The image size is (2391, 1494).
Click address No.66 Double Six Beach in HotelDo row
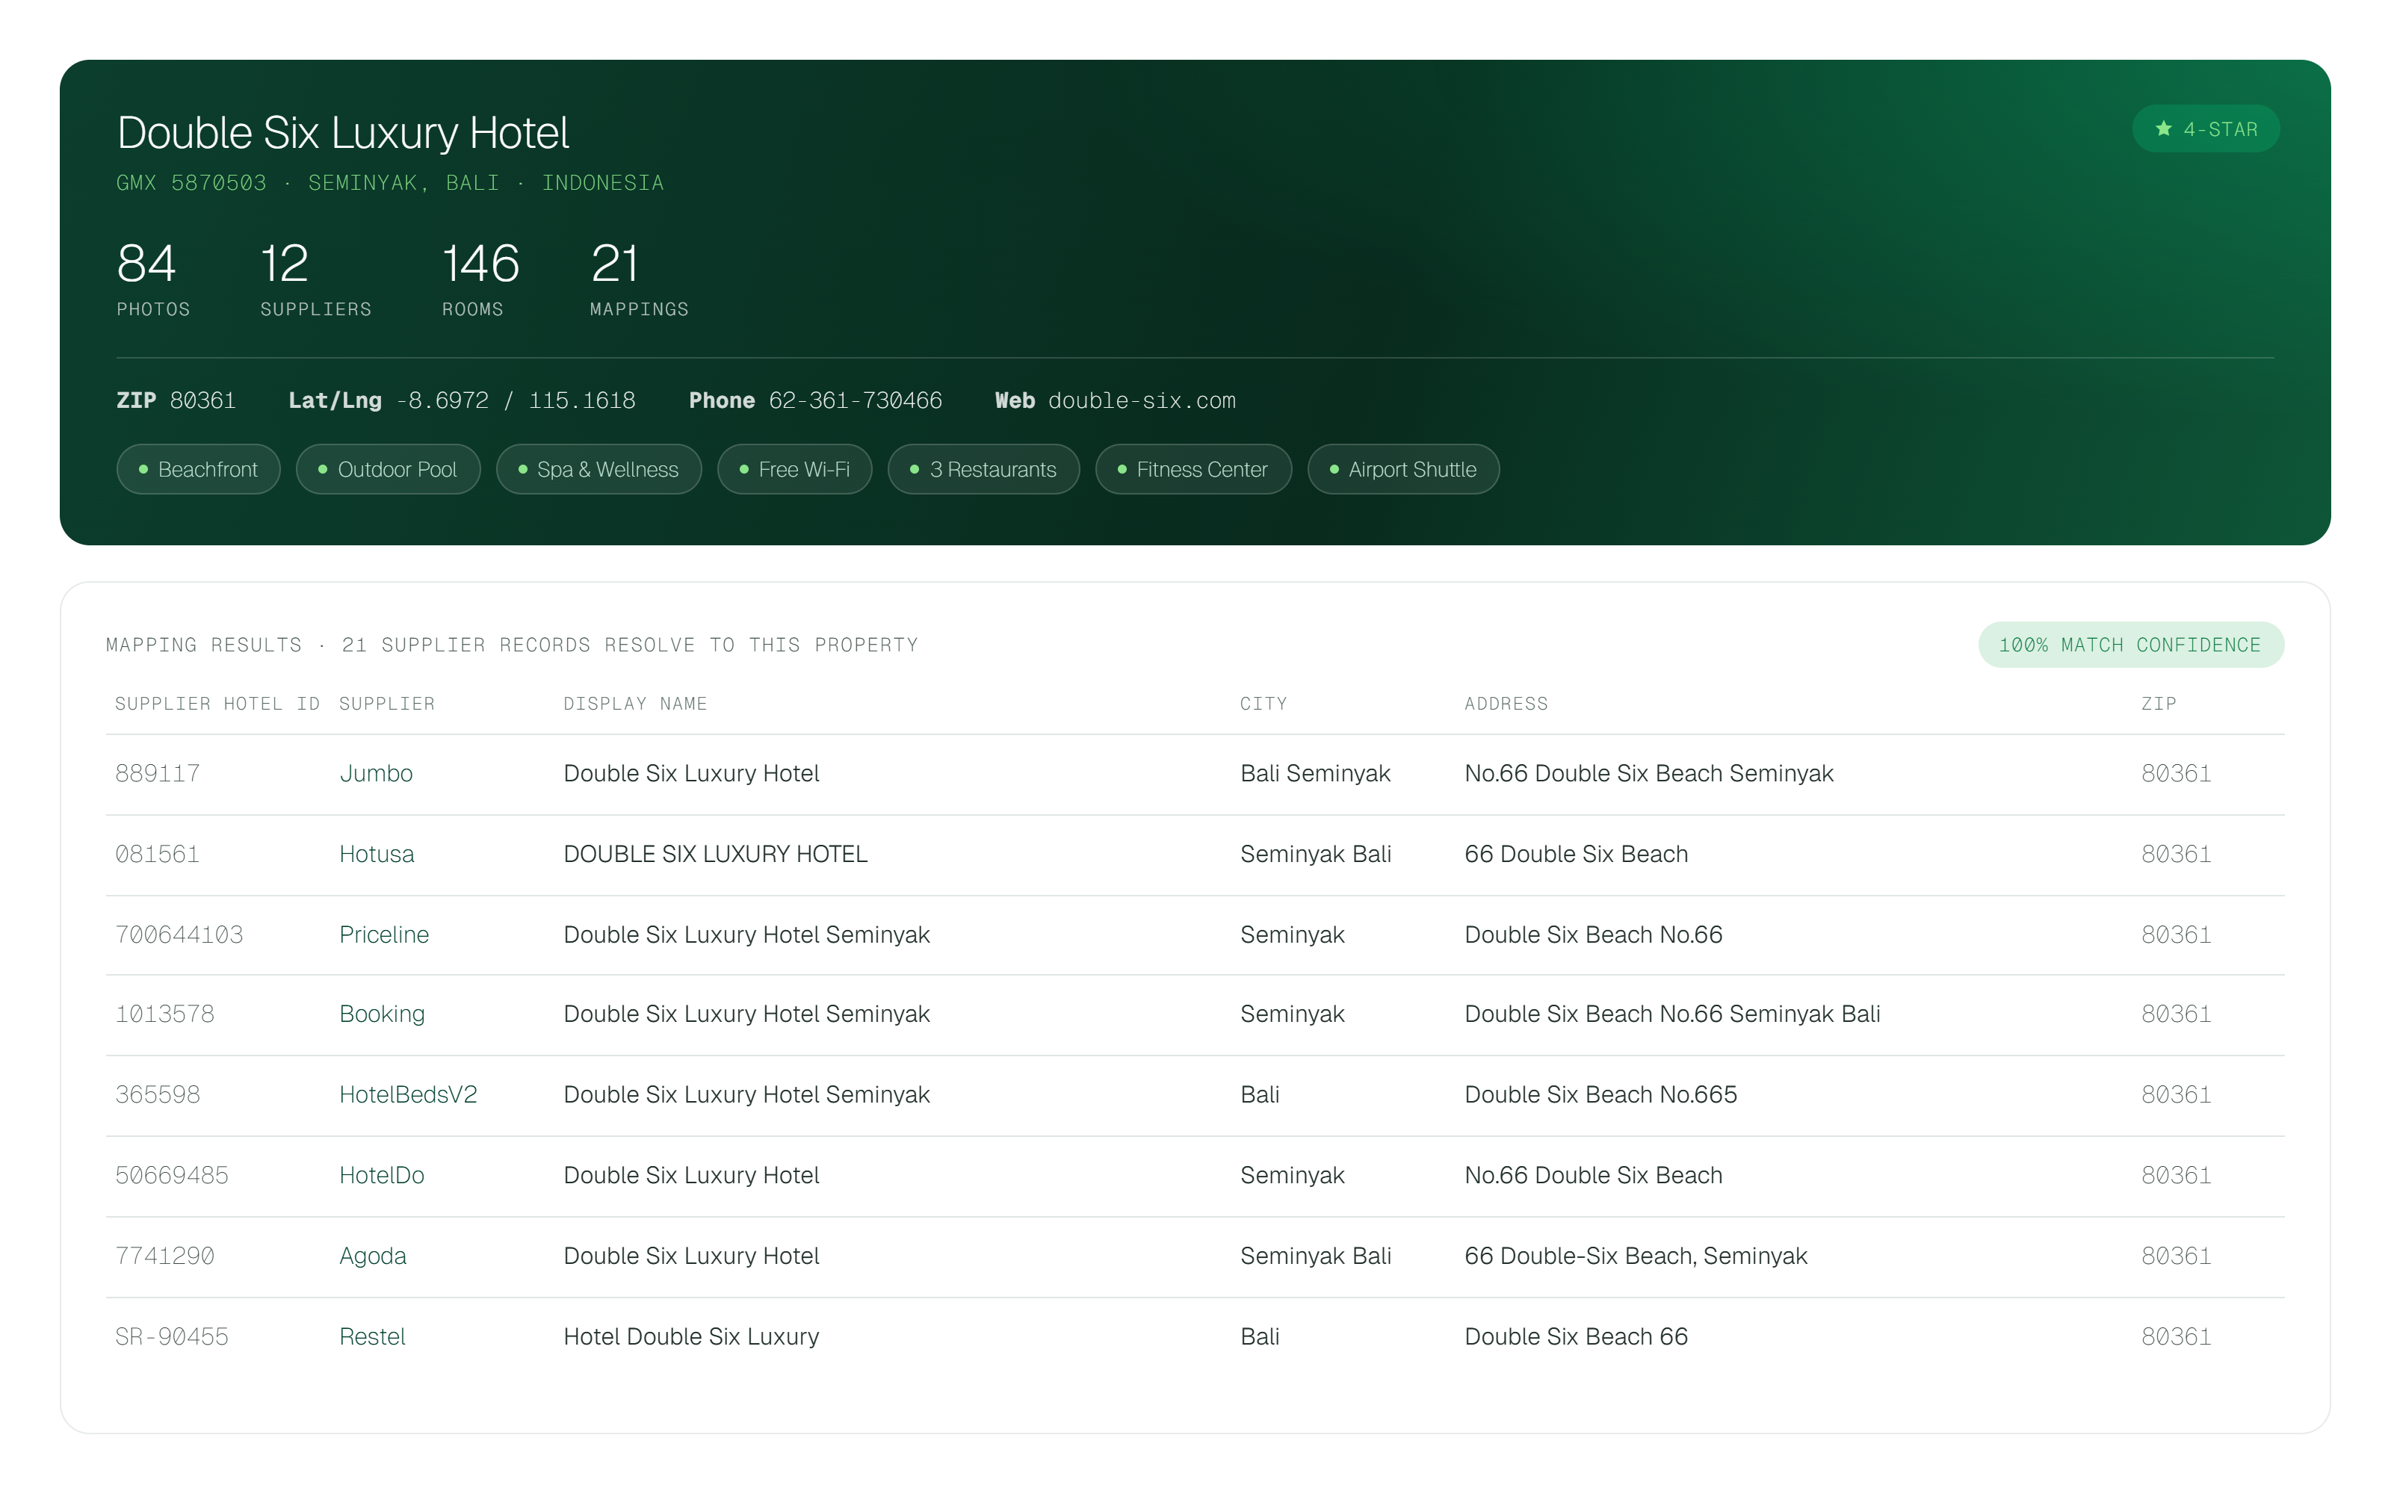(x=1593, y=1176)
